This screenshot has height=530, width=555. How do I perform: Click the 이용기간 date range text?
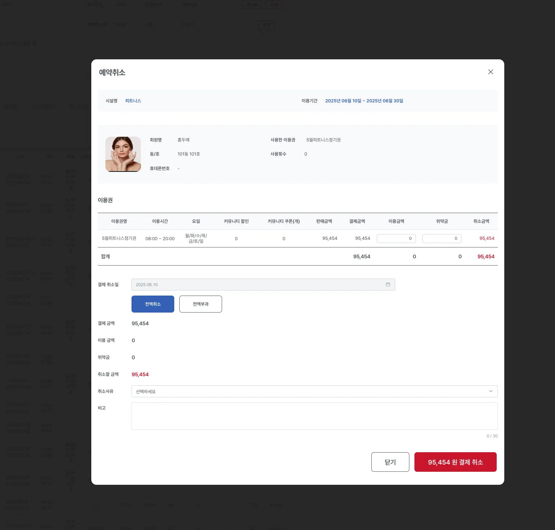[364, 101]
